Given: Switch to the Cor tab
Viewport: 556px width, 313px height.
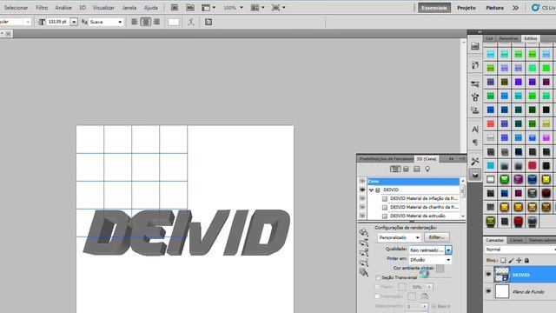Looking at the screenshot, I should [x=489, y=38].
